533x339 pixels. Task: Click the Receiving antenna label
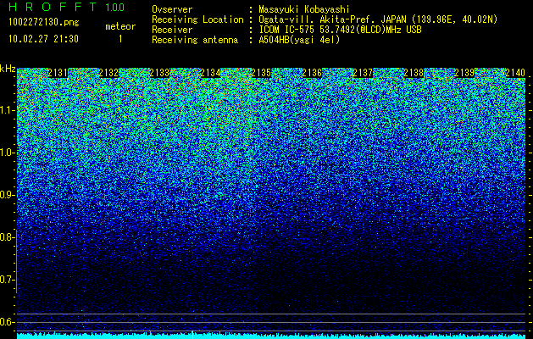click(195, 40)
